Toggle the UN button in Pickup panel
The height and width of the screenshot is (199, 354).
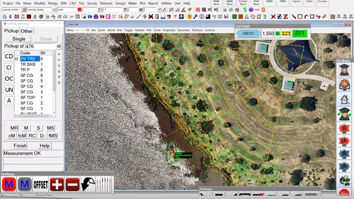(9, 90)
